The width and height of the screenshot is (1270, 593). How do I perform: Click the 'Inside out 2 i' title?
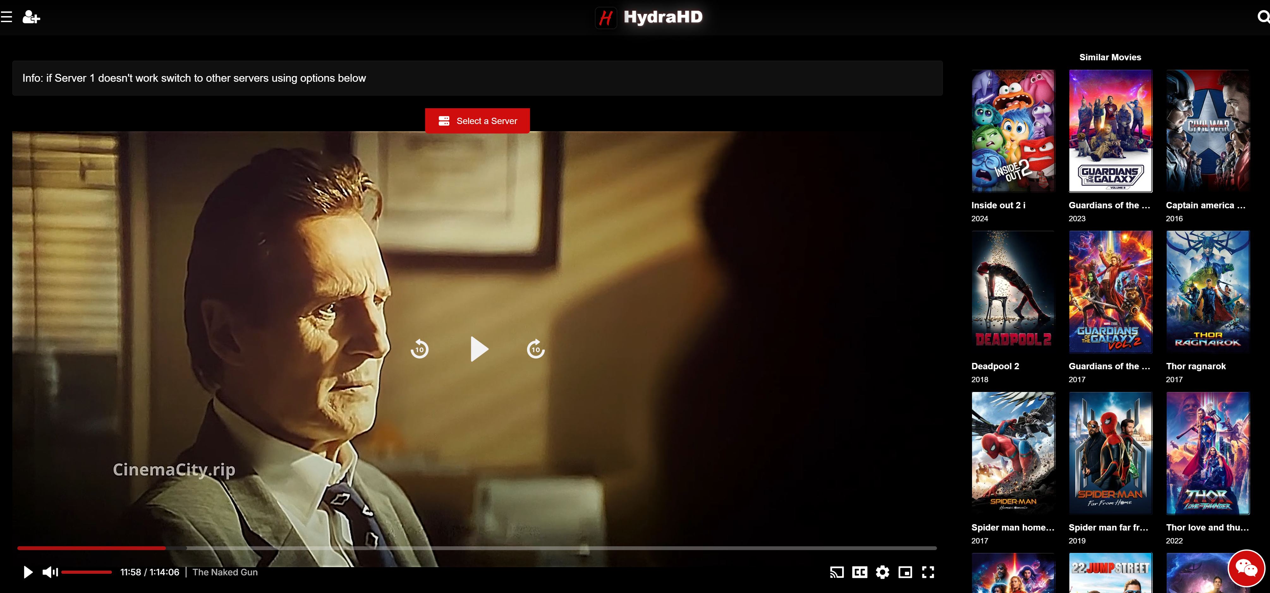(998, 205)
